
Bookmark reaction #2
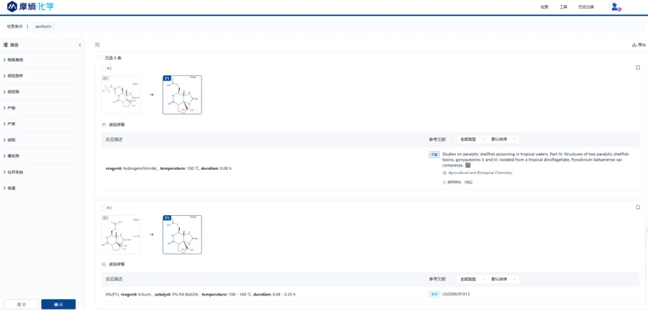pos(638,68)
